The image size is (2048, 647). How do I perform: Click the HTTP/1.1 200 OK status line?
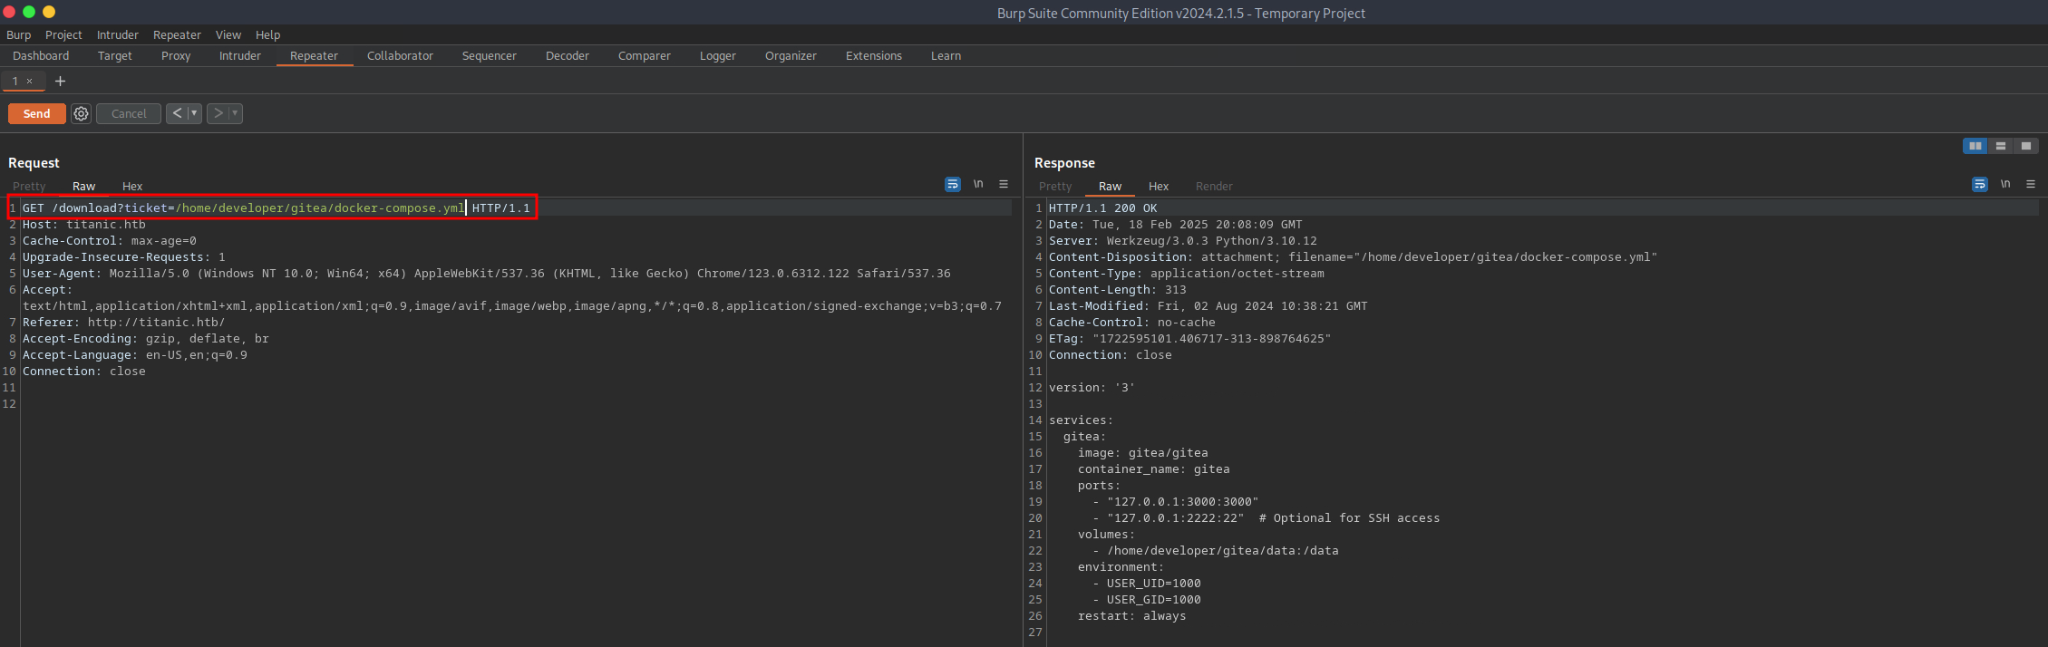(1103, 208)
